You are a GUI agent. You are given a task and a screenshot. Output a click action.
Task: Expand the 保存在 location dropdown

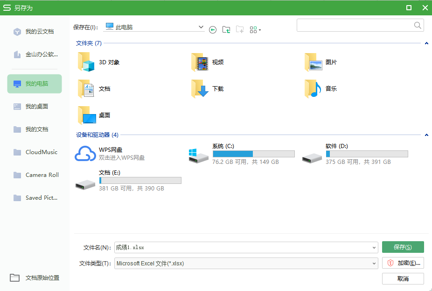point(201,27)
